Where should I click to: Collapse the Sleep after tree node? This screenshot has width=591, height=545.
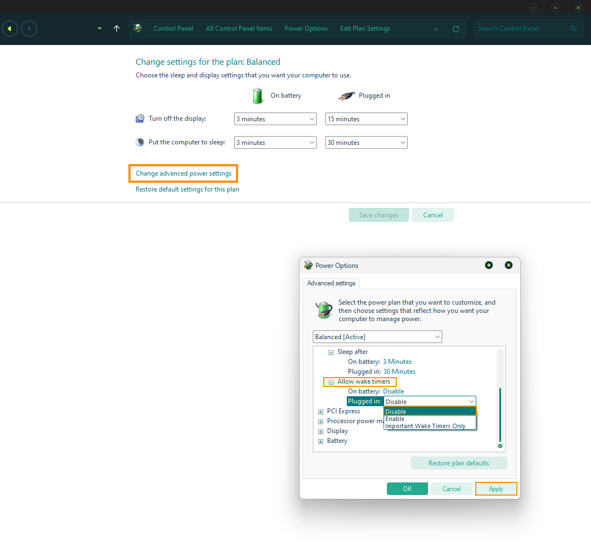pyautogui.click(x=331, y=352)
